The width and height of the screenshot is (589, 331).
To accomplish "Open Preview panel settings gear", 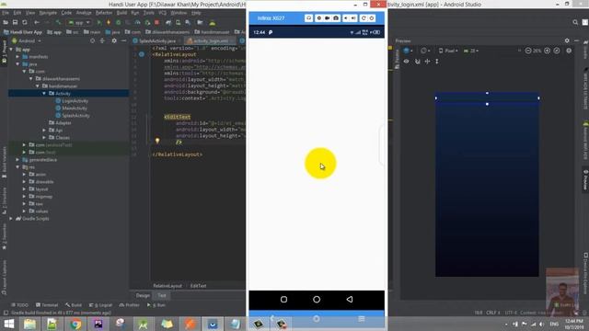I will [x=567, y=40].
